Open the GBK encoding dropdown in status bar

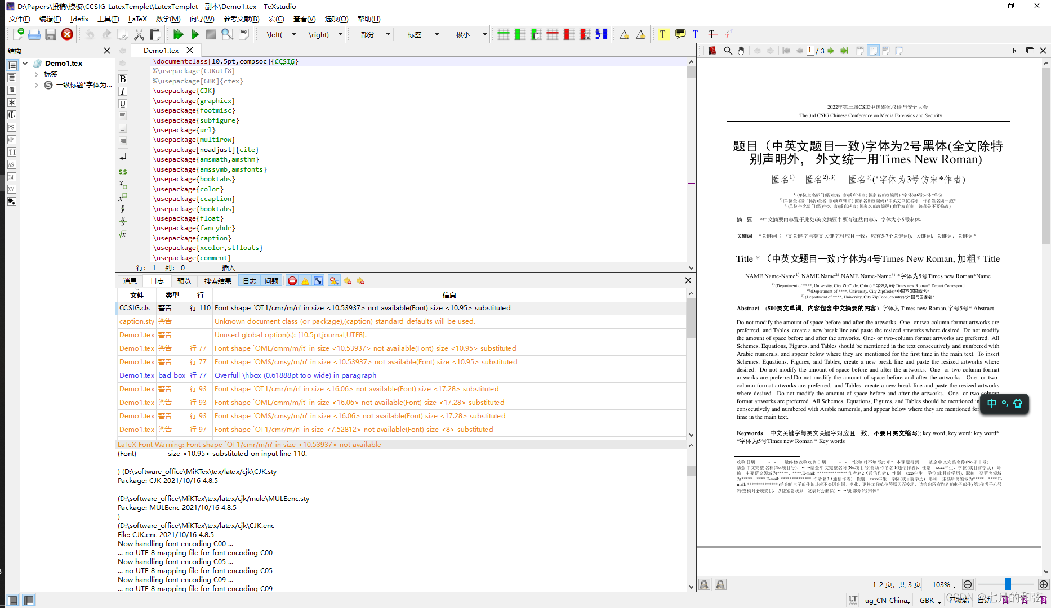pos(928,600)
